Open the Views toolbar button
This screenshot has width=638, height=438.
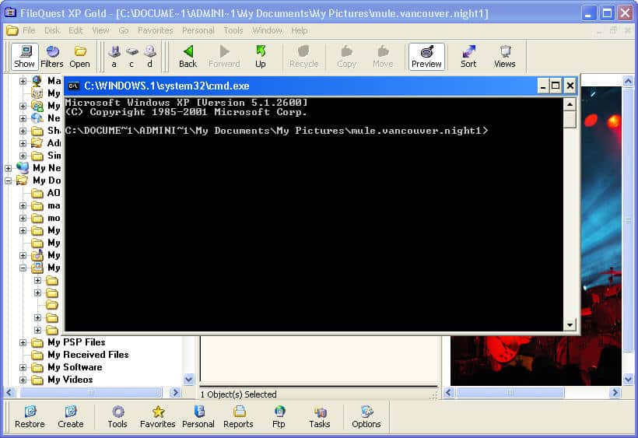point(505,56)
